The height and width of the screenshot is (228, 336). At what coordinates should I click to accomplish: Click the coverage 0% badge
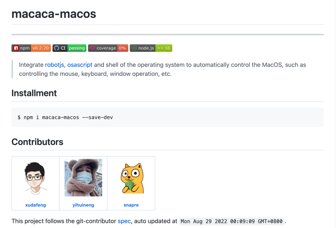108,48
